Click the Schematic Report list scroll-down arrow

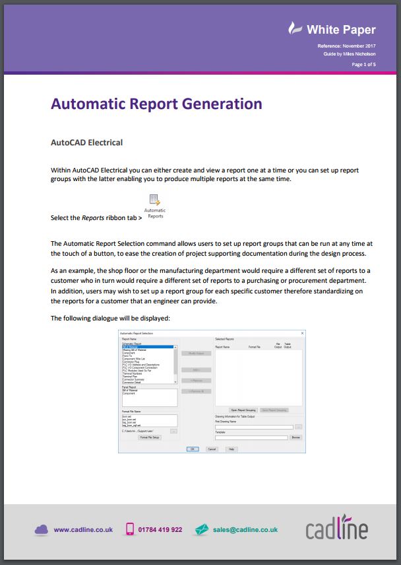pyautogui.click(x=175, y=382)
